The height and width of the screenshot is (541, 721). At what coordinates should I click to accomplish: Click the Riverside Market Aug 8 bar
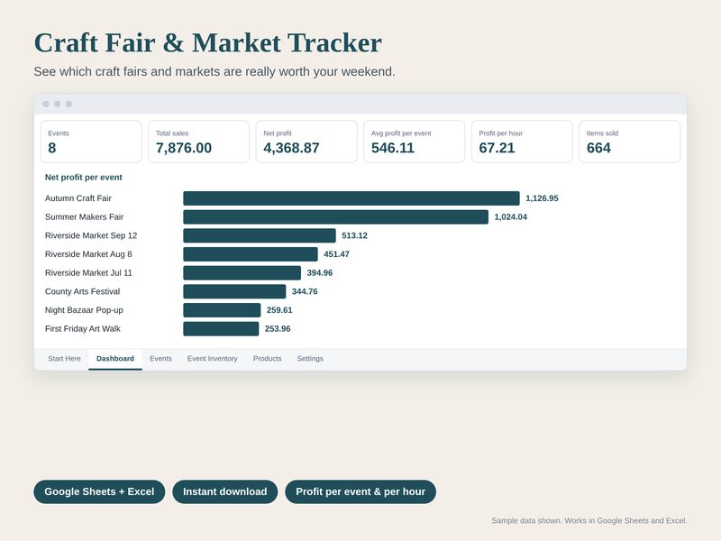tap(251, 254)
